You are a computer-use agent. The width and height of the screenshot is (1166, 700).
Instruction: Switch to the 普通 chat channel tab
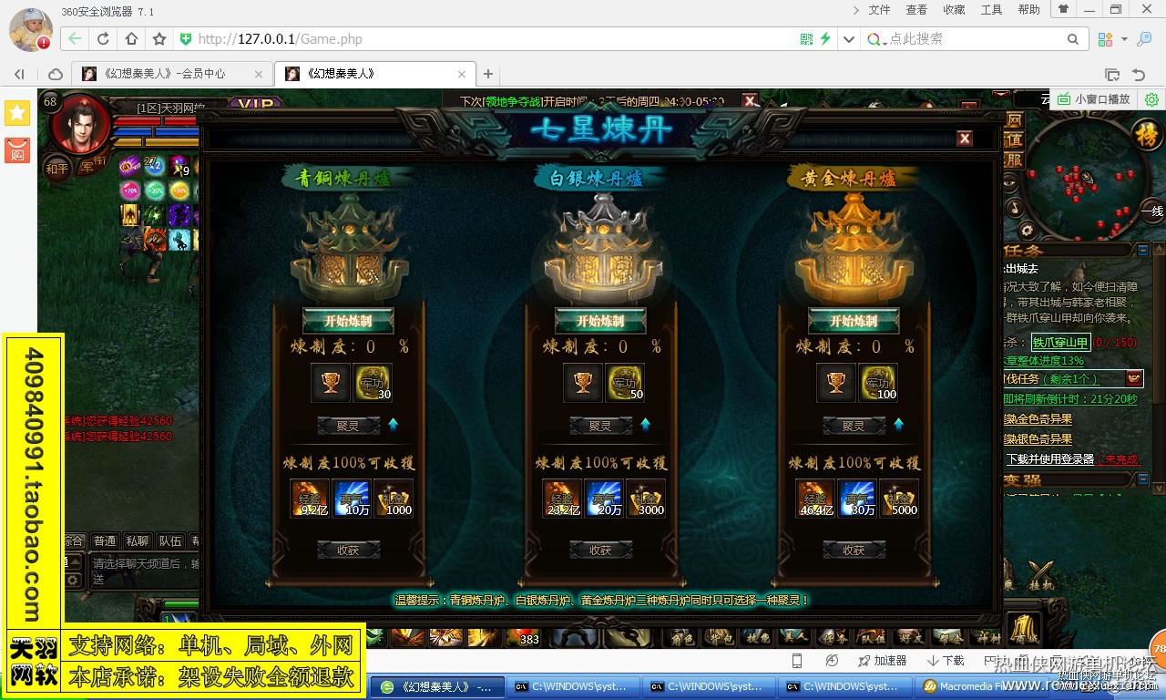click(x=106, y=541)
